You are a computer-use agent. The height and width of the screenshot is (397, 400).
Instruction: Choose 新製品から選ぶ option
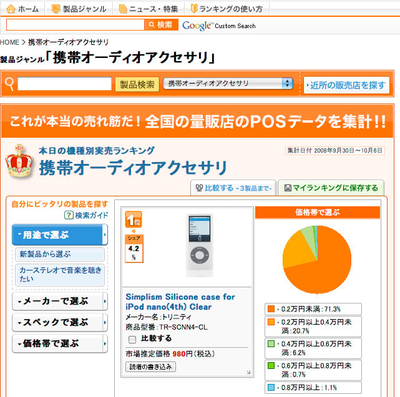click(x=60, y=254)
